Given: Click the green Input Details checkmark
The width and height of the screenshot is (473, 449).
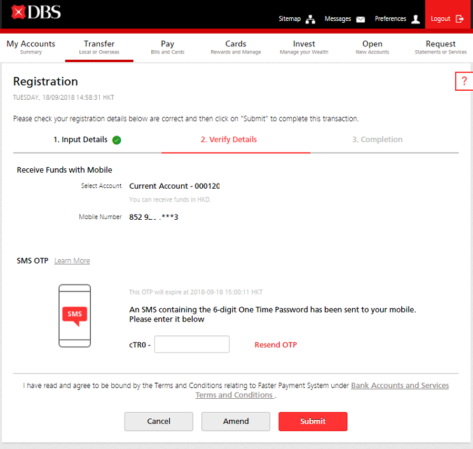Looking at the screenshot, I should (x=117, y=140).
